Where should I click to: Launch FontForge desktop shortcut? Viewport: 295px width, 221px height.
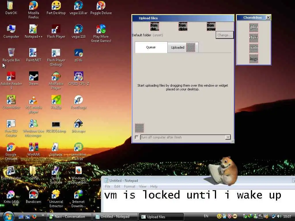tap(78, 102)
